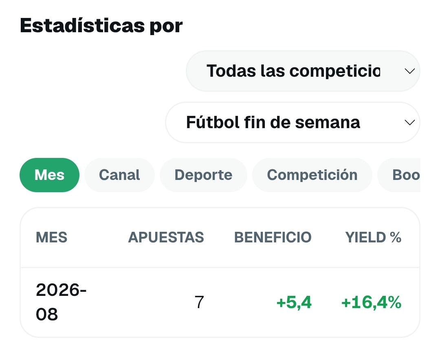Image resolution: width=440 pixels, height=344 pixels.
Task: Open the Fútbol fin de semana dropdown
Action: coord(293,122)
